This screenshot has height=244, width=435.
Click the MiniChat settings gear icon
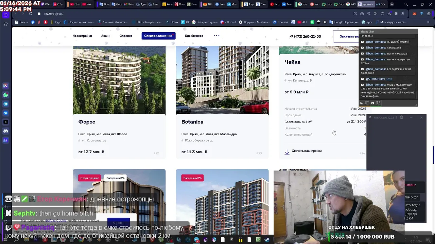point(401,117)
